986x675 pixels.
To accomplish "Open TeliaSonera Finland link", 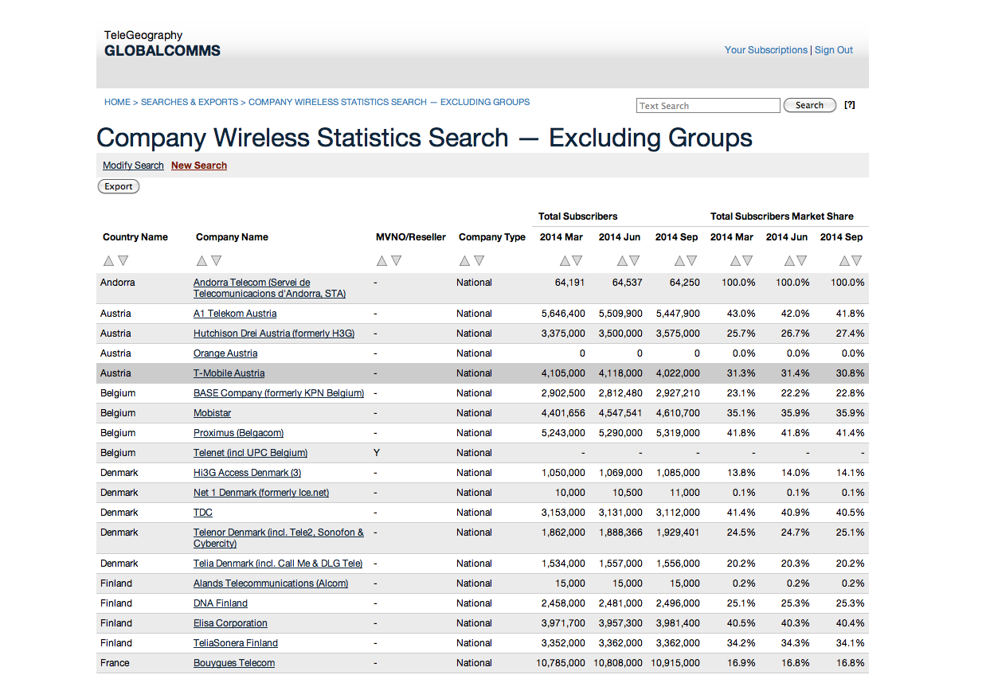I will click(x=236, y=643).
